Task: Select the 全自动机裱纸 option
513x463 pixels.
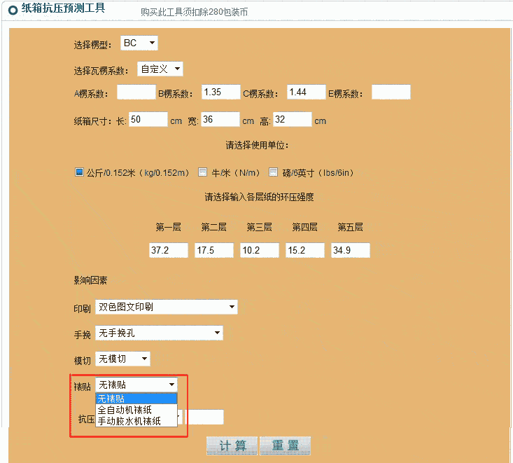Action: coord(136,410)
